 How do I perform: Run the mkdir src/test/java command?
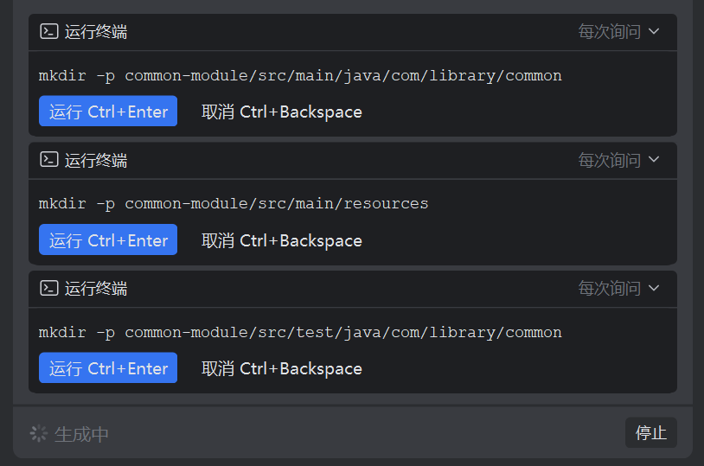[x=108, y=367]
